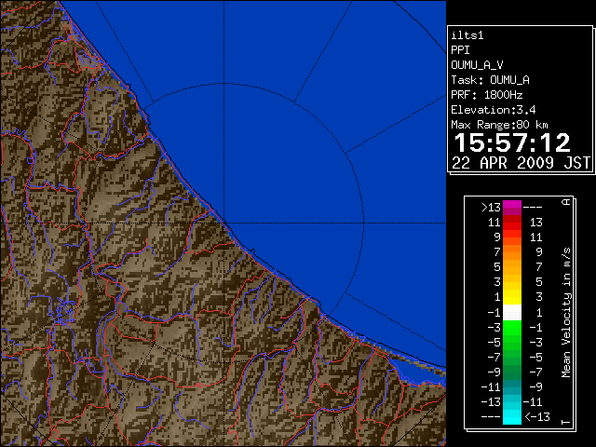Click the 15:57:12 timestamp
Screen dimensions: 596x447
click(512, 142)
